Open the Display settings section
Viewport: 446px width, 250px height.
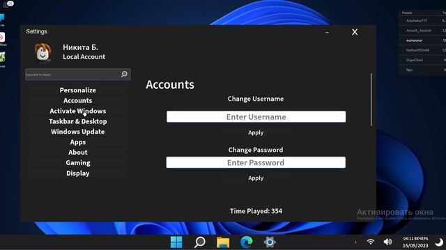[77, 173]
